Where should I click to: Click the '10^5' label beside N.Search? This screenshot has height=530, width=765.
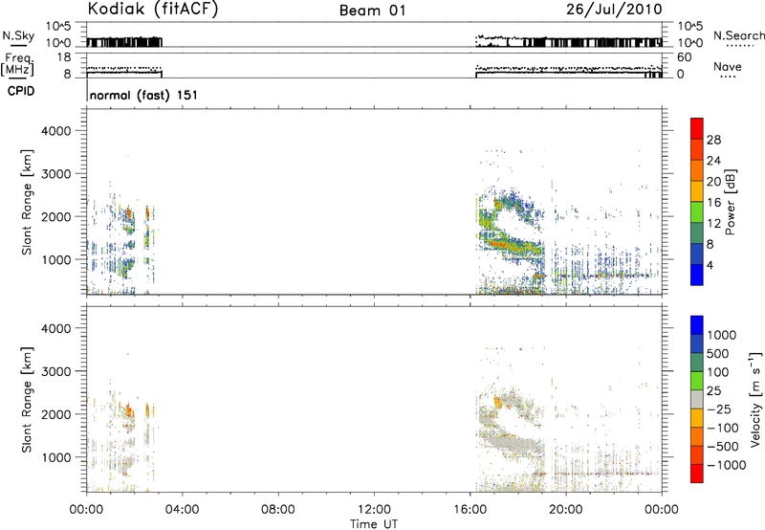[689, 26]
